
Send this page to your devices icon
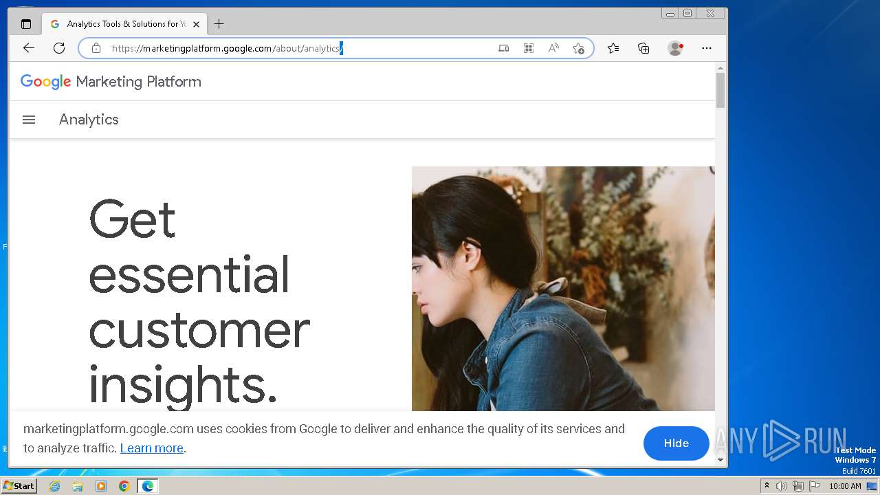[504, 48]
